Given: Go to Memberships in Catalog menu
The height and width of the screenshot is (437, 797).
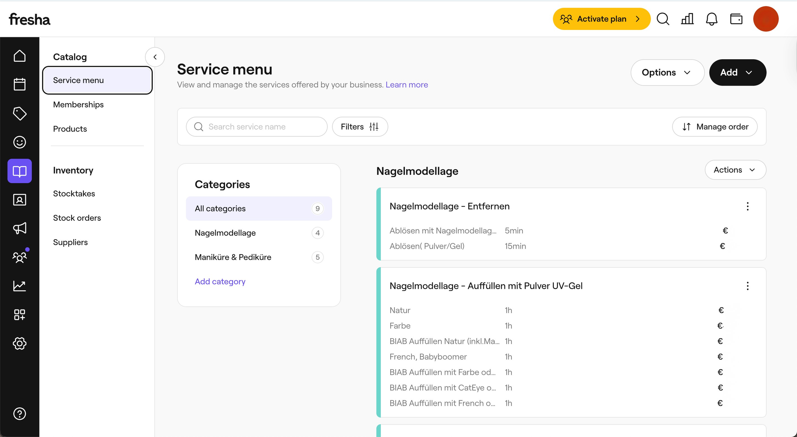Looking at the screenshot, I should [x=78, y=104].
